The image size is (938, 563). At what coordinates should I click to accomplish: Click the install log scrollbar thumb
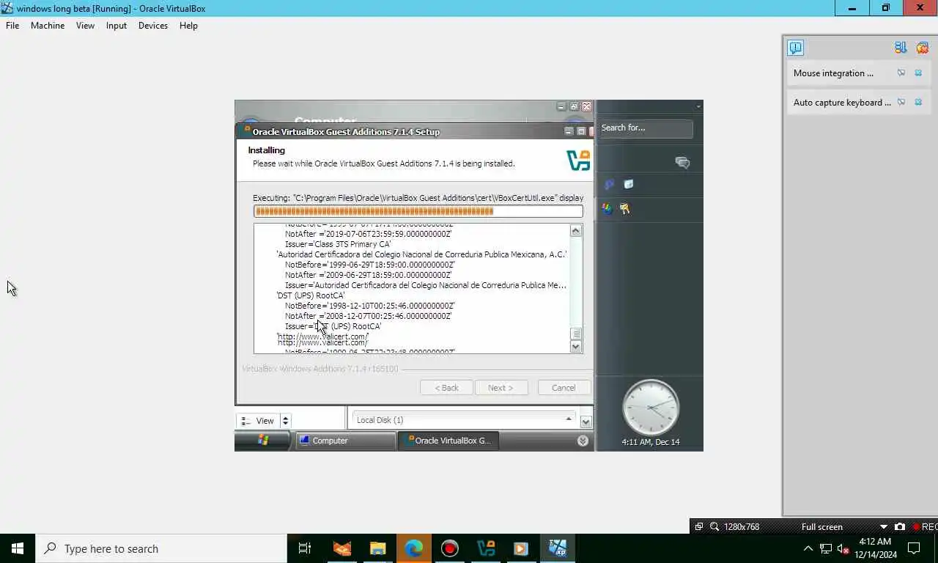tap(576, 334)
